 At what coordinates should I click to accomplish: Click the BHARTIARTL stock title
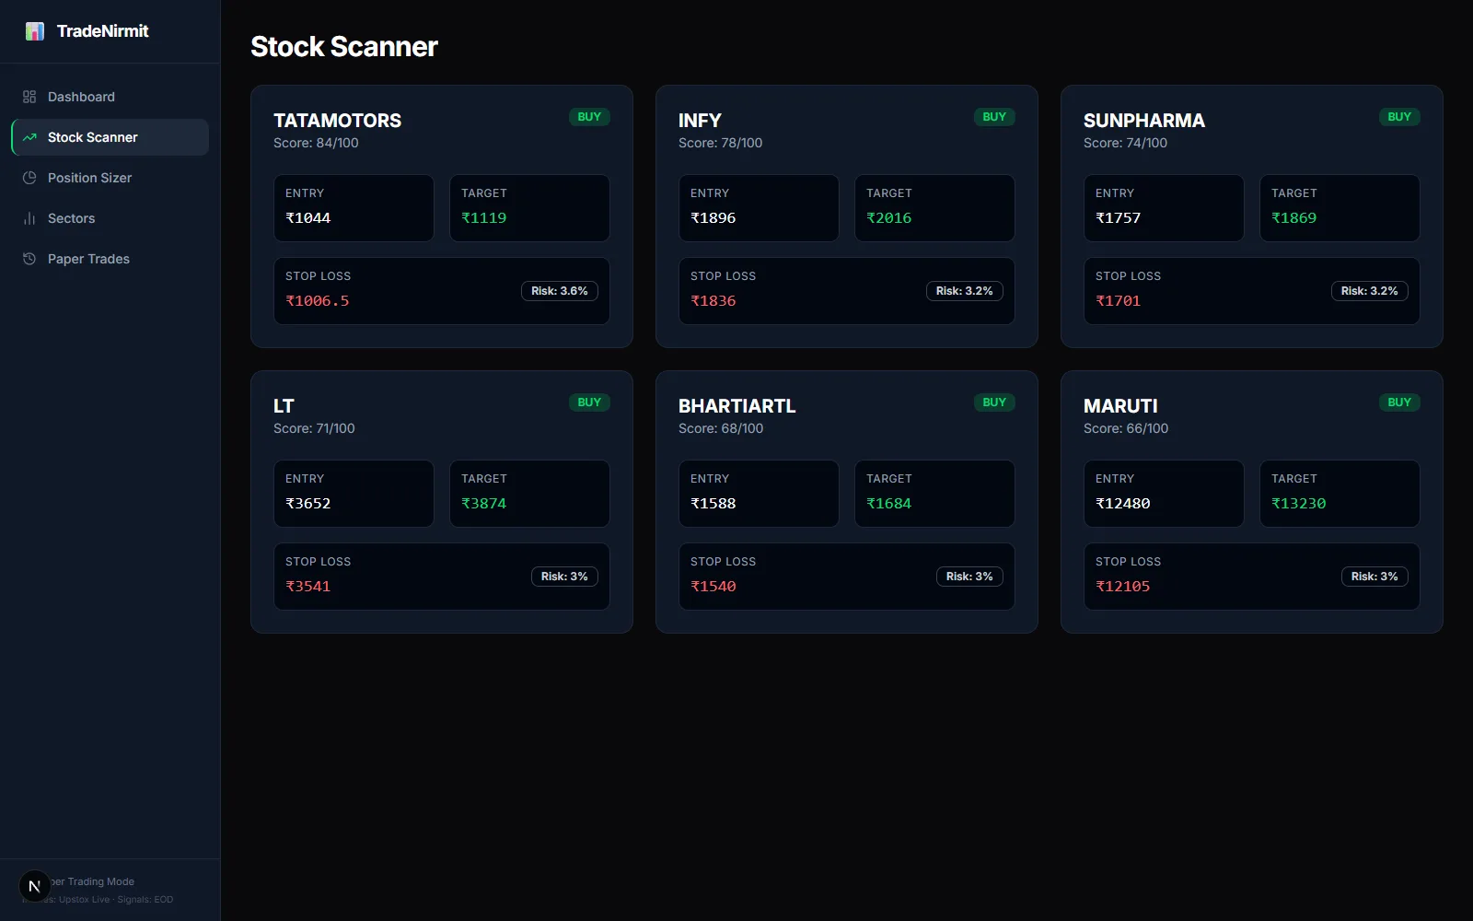point(737,406)
